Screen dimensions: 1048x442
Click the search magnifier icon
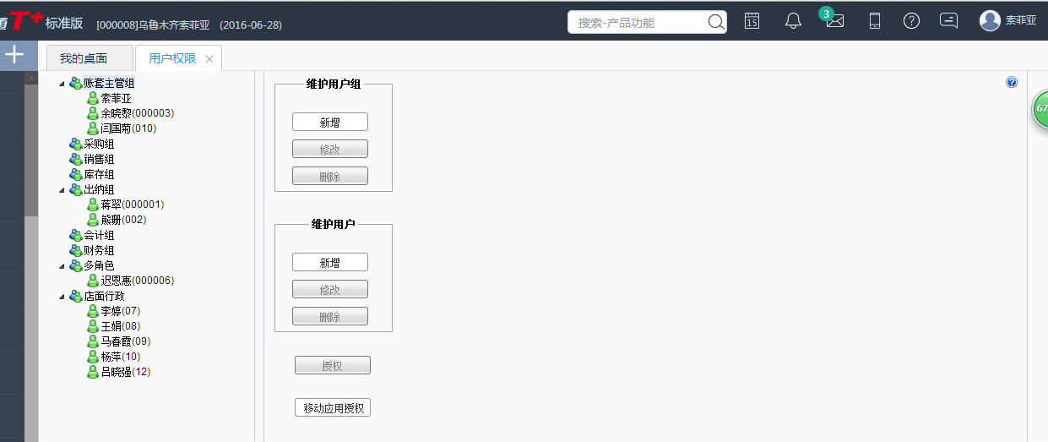[x=715, y=22]
